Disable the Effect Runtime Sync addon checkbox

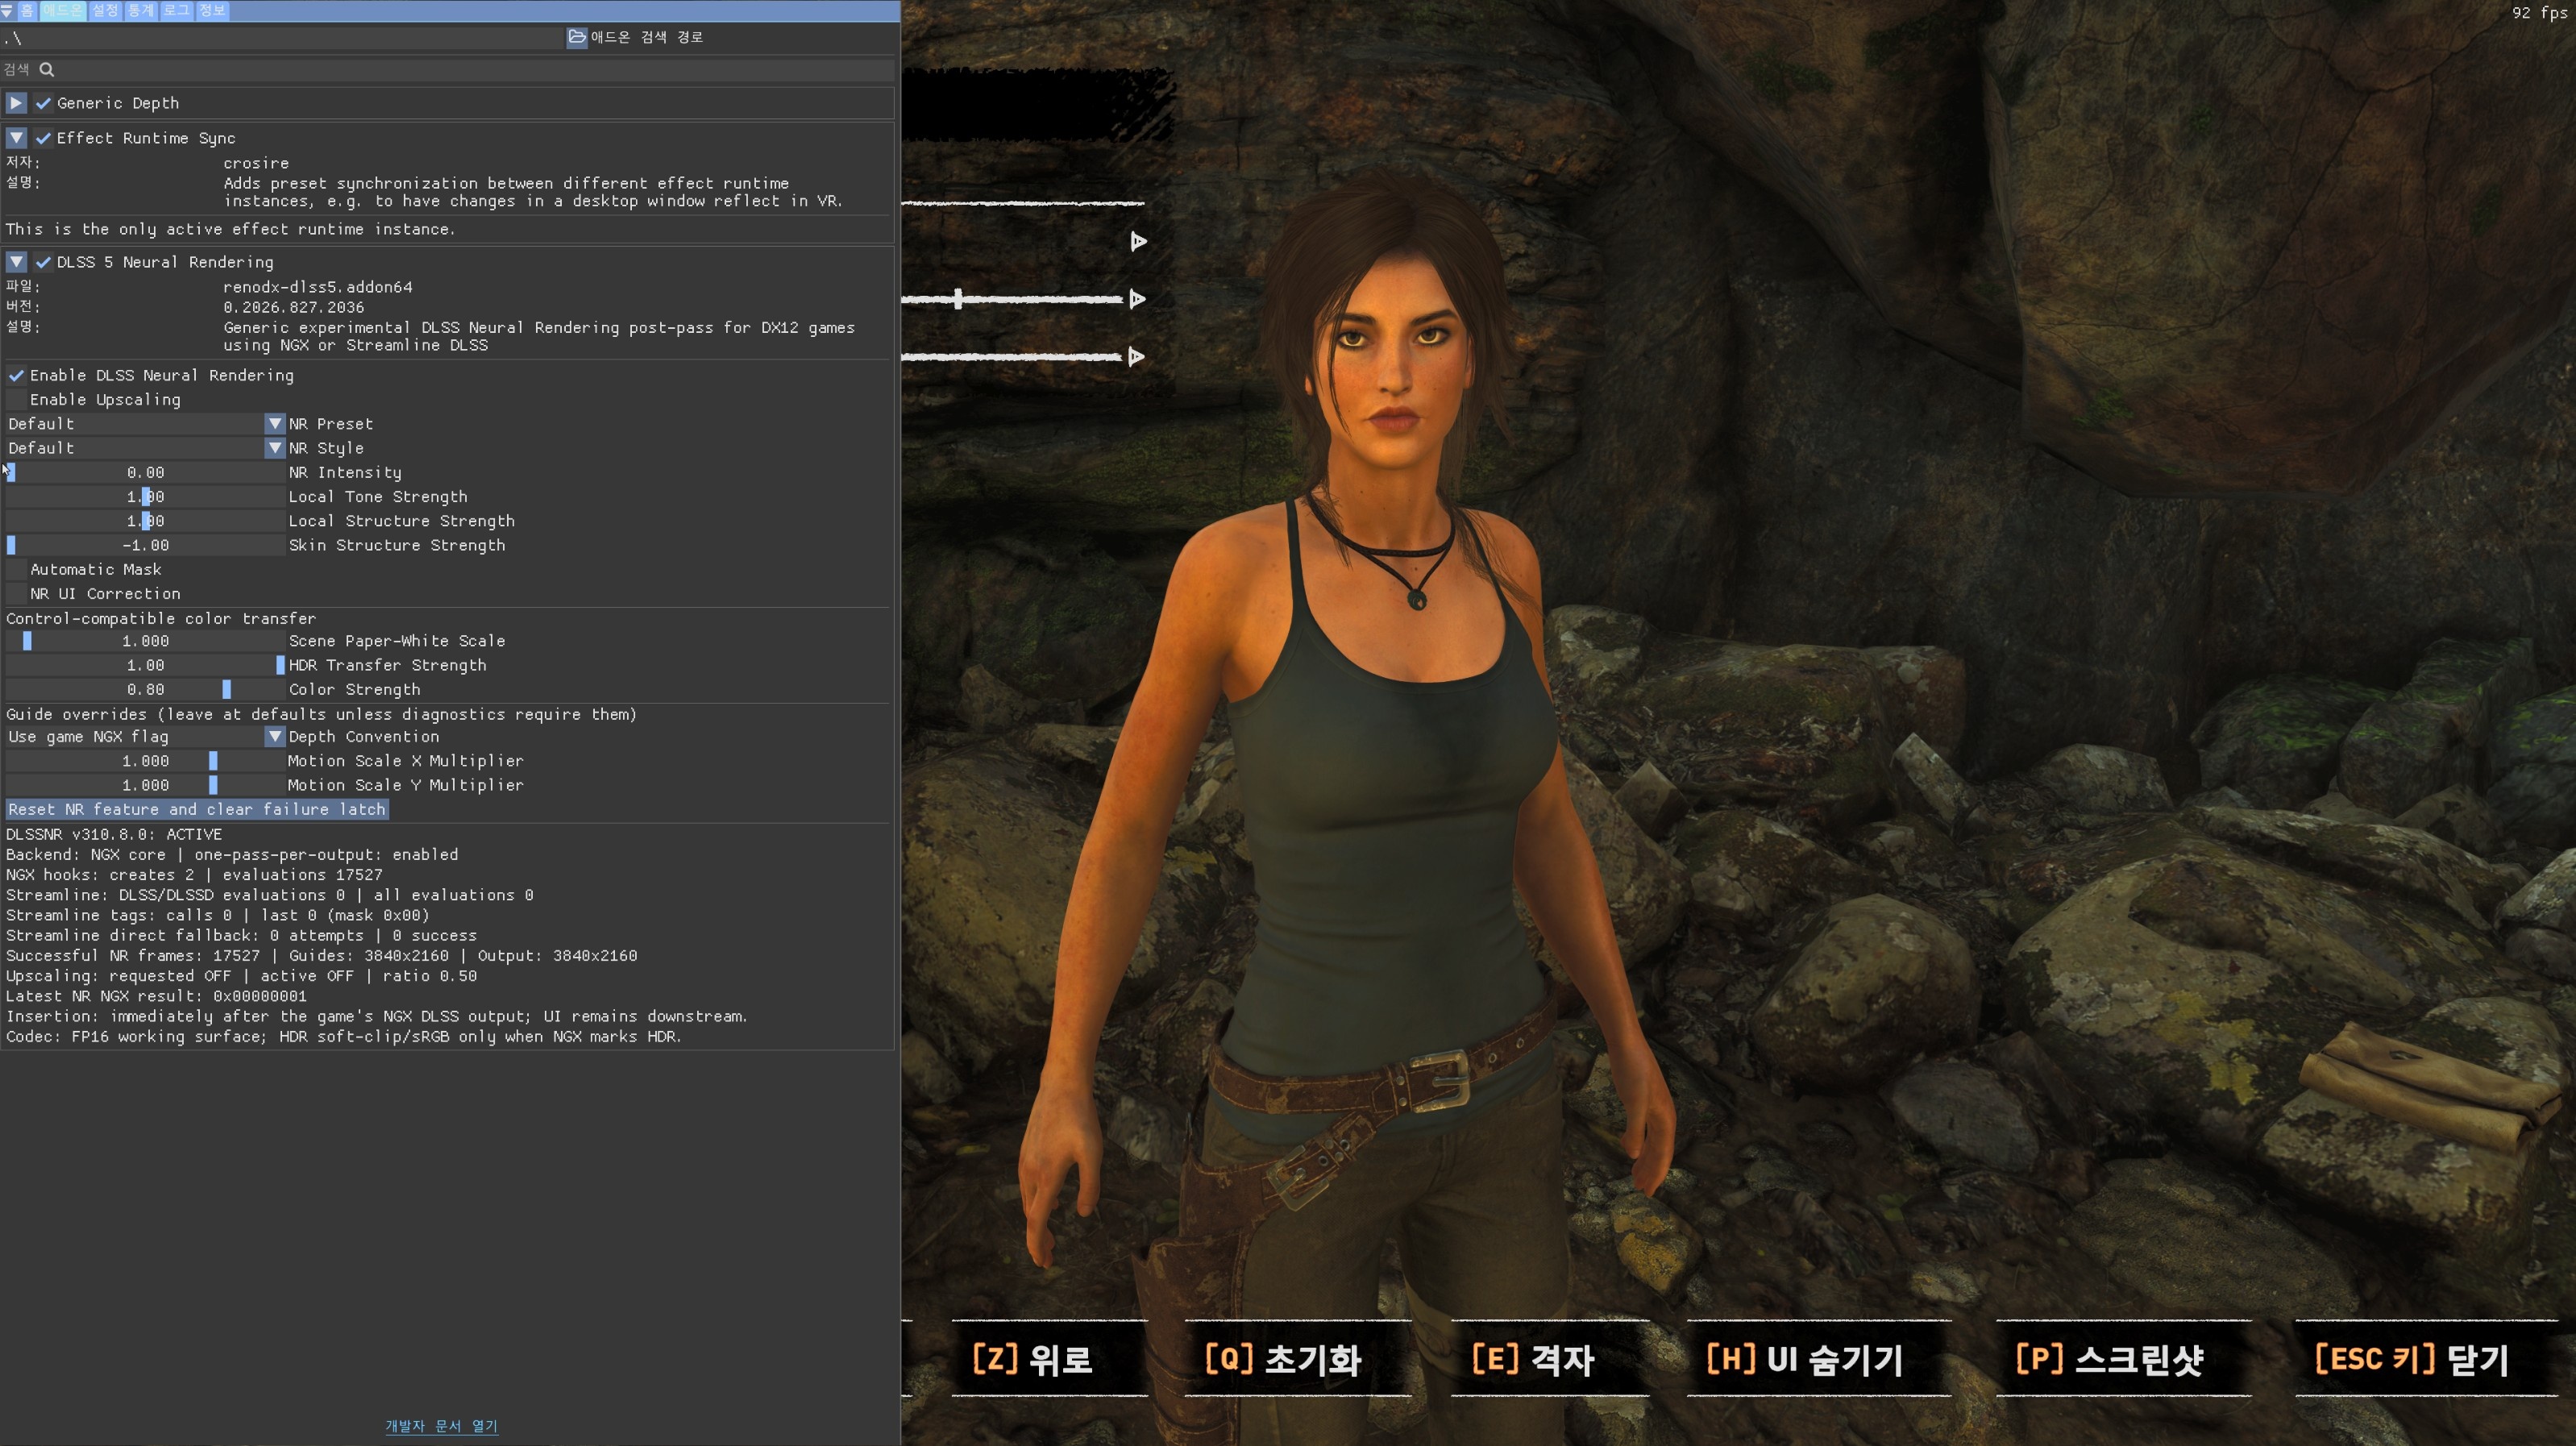click(43, 138)
